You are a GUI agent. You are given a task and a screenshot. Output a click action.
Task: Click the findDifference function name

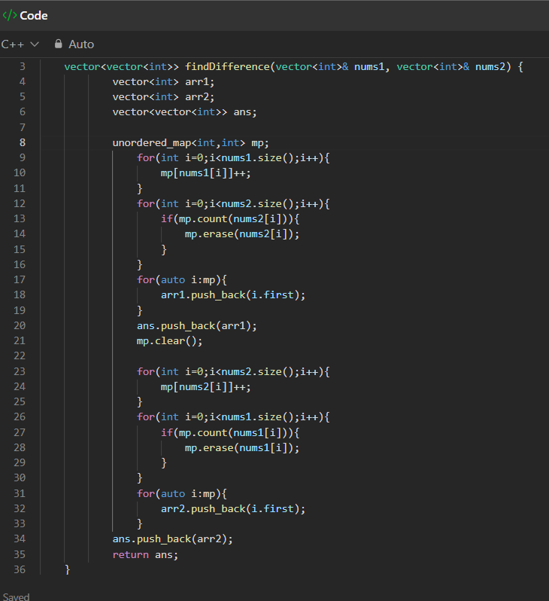coord(227,67)
